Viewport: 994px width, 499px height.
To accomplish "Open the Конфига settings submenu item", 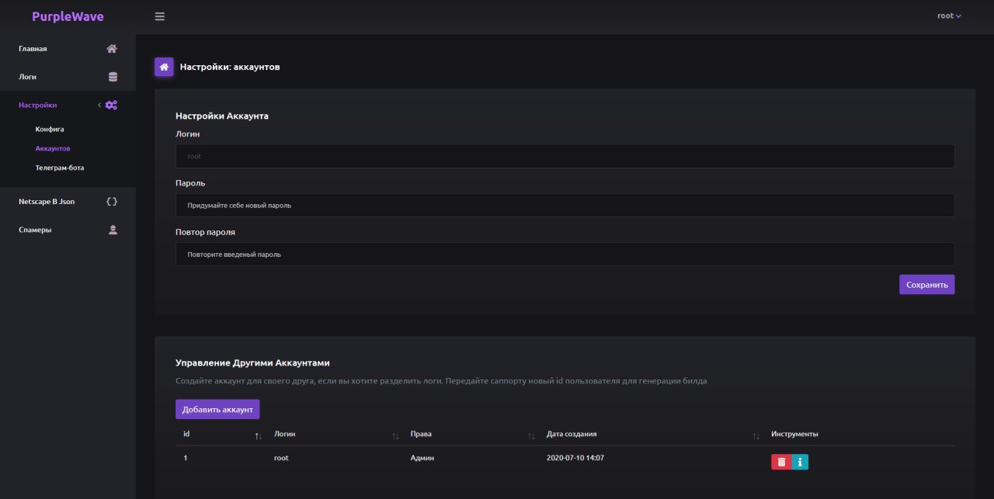I will pyautogui.click(x=50, y=129).
